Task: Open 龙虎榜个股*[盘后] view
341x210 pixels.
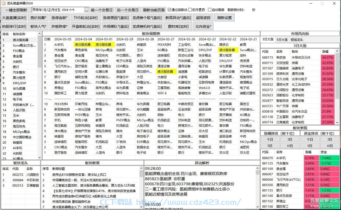Action: [x=147, y=18]
